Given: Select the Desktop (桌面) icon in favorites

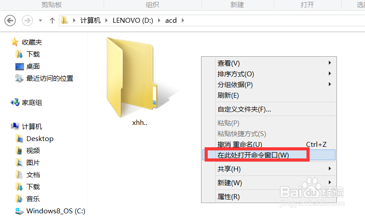Looking at the screenshot, I should (x=20, y=66).
